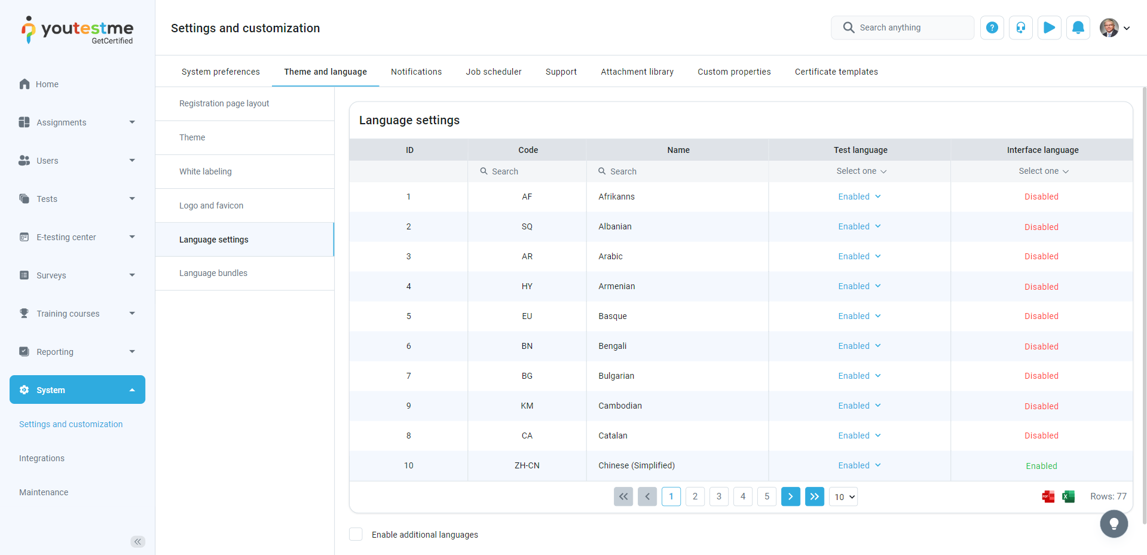Screen dimensions: 1147x555
Task: Click the help question mark icon
Action: pyautogui.click(x=992, y=27)
